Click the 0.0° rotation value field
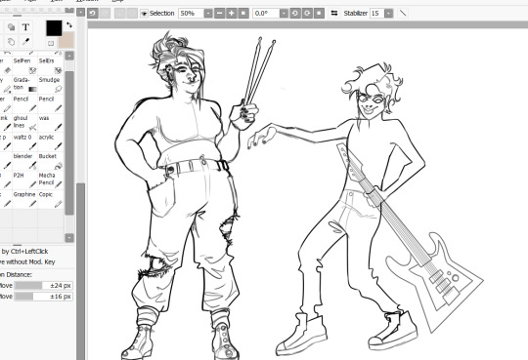The image size is (528, 360). tap(266, 13)
